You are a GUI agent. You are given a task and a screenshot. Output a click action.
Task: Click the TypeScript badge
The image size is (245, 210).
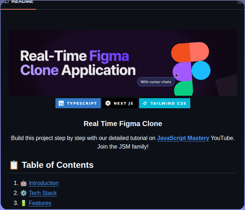click(78, 103)
